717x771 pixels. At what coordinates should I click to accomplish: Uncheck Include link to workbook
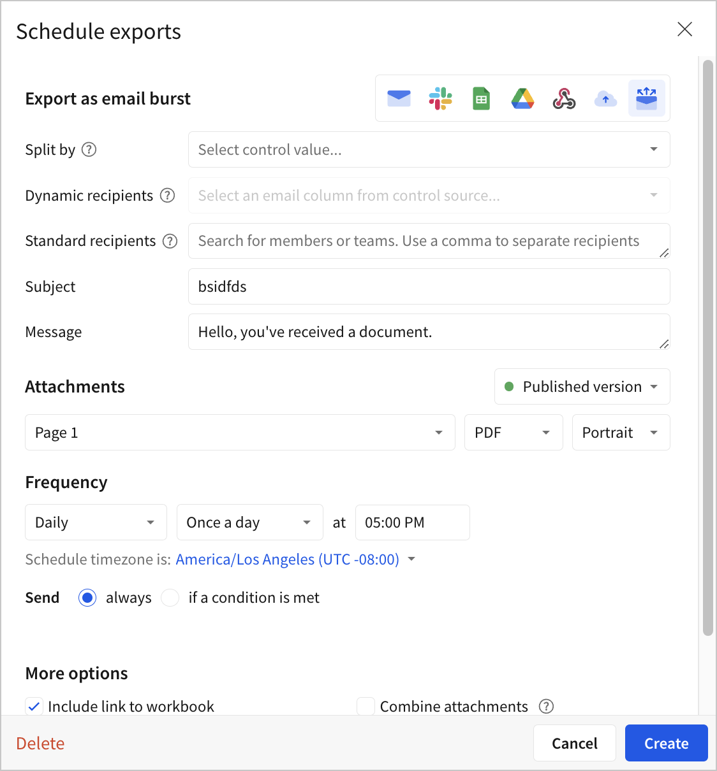tap(34, 706)
